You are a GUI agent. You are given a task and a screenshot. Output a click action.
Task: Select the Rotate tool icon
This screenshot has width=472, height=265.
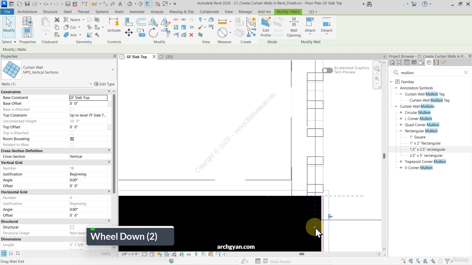(153, 33)
